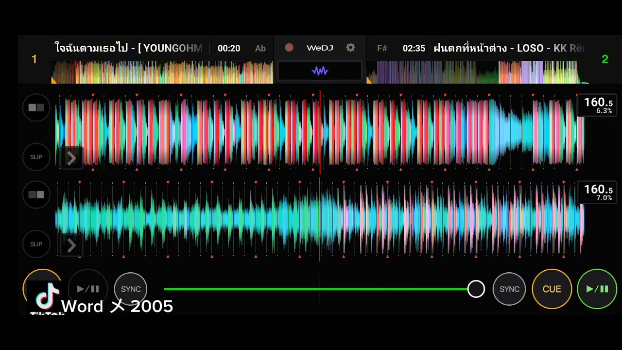The width and height of the screenshot is (622, 350).
Task: Select deck number 1 label
Action: point(34,59)
